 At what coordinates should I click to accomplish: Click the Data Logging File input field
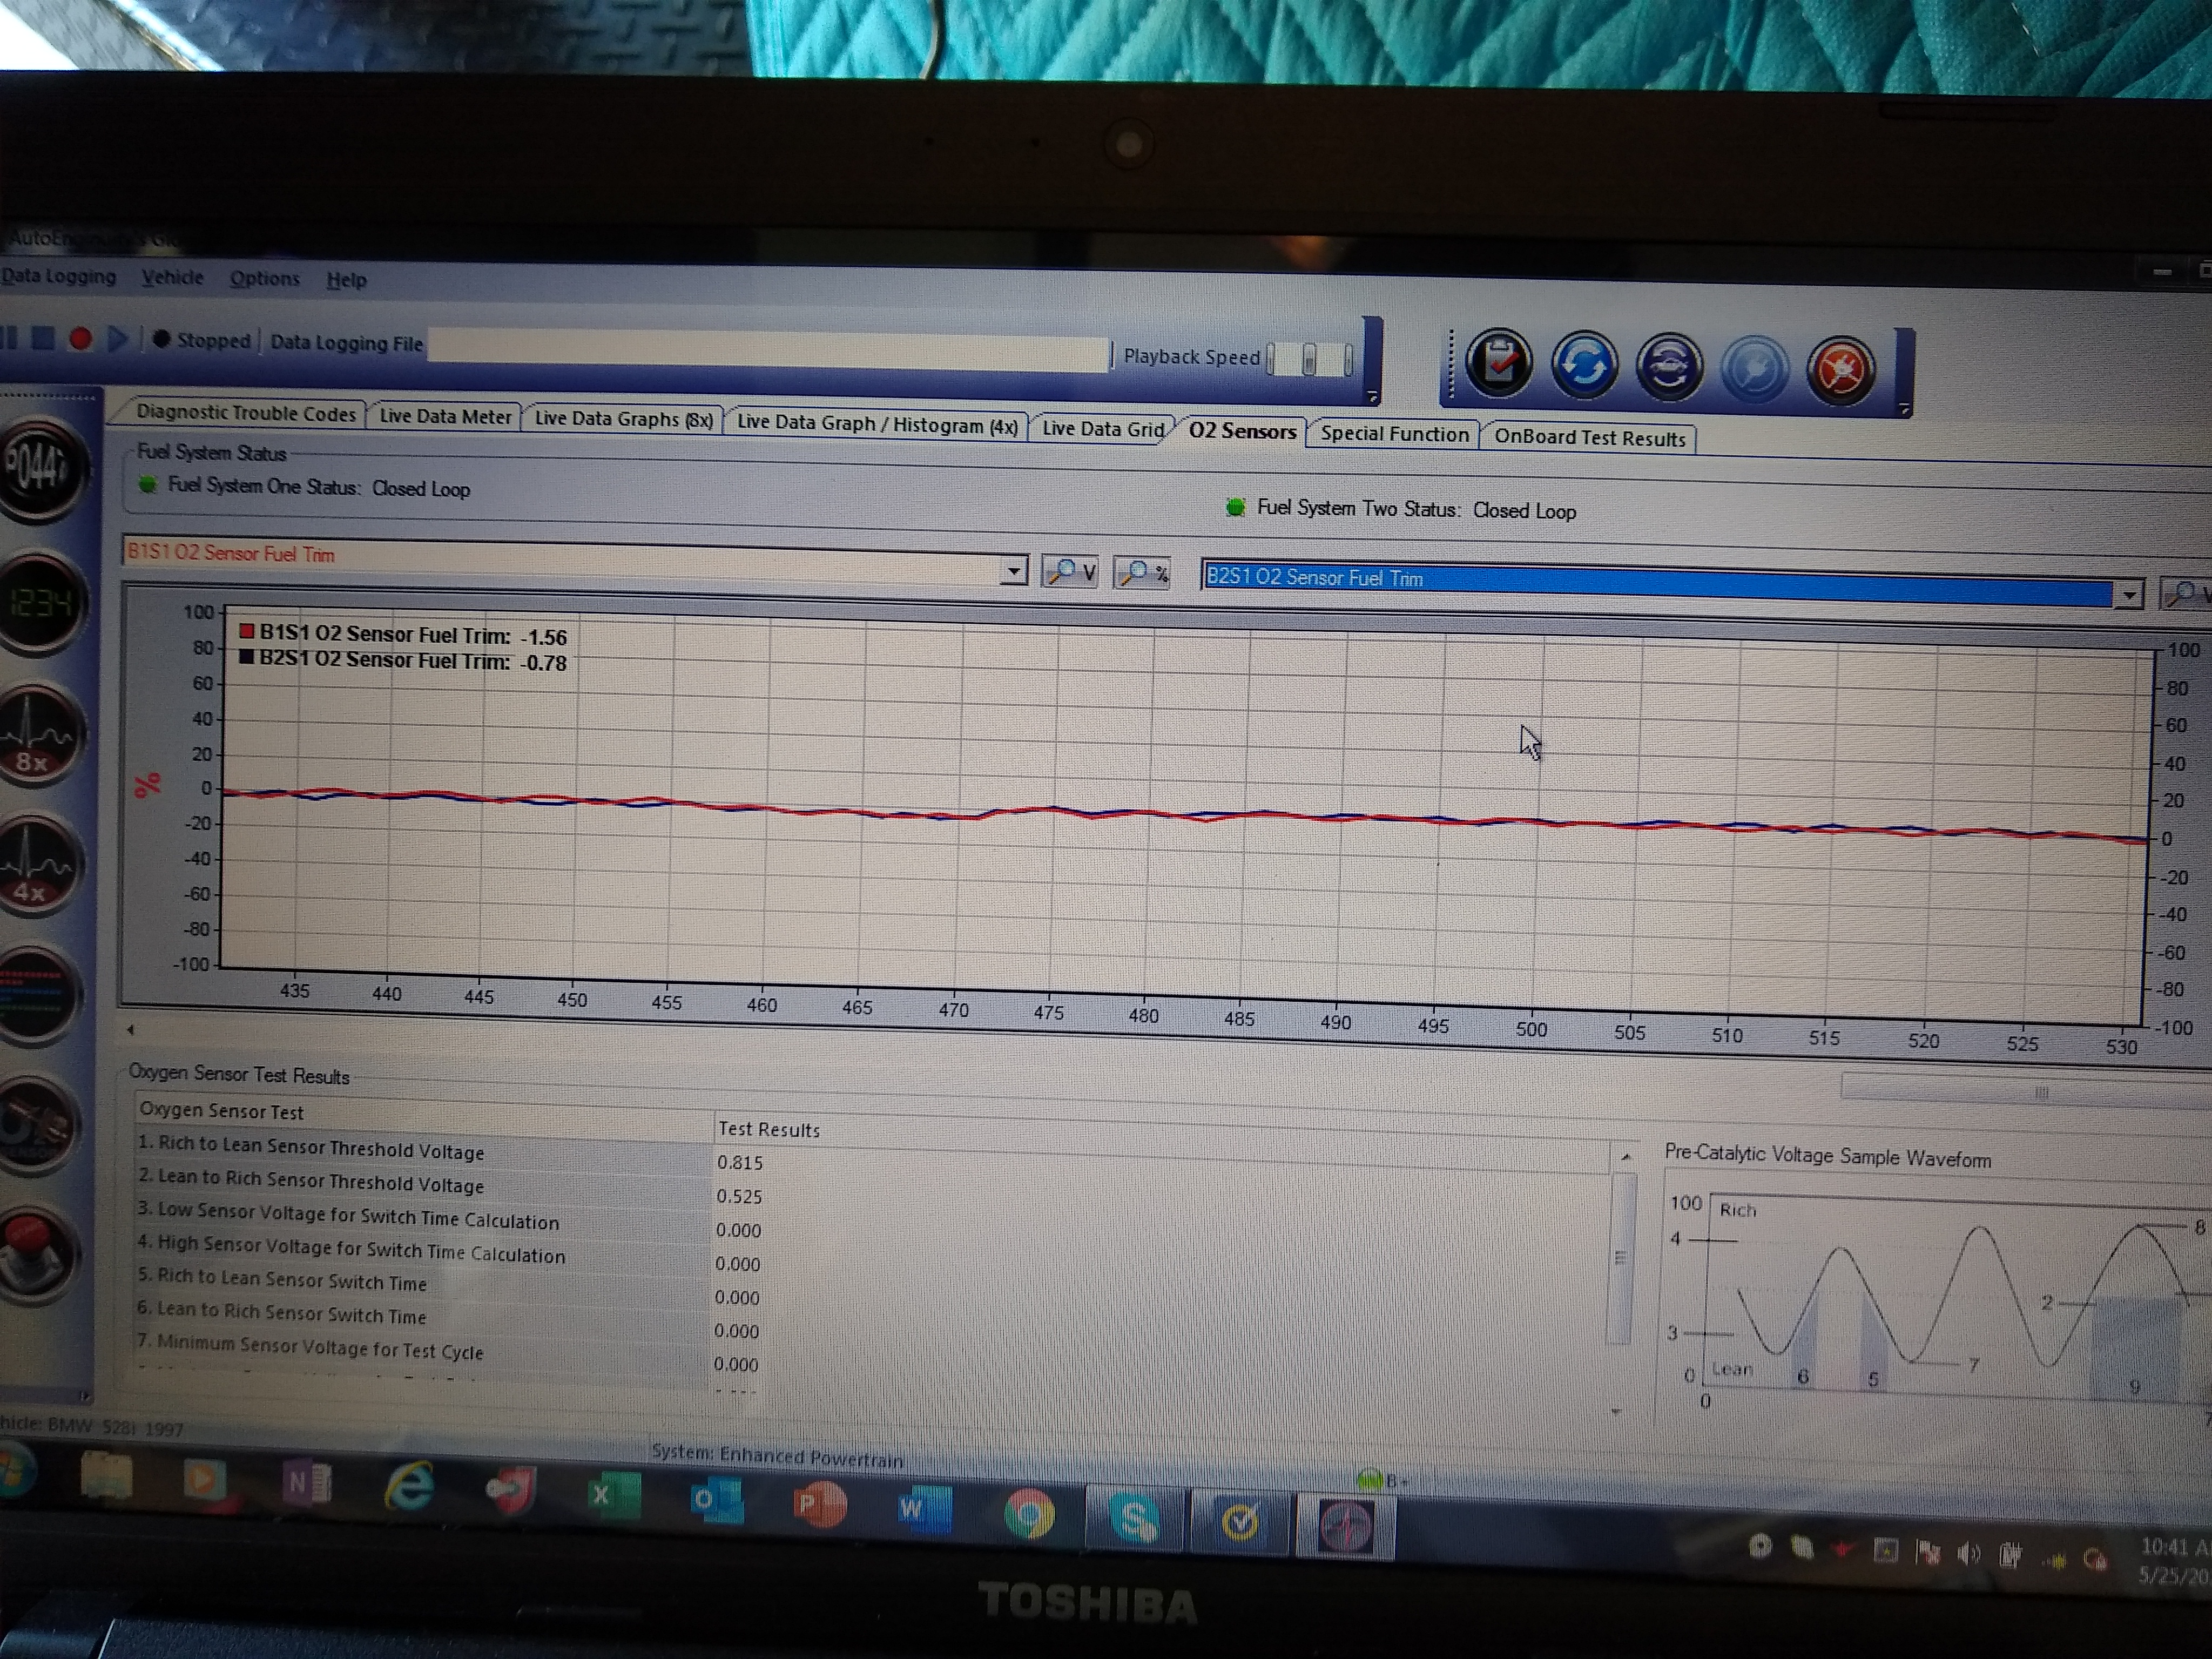(768, 350)
